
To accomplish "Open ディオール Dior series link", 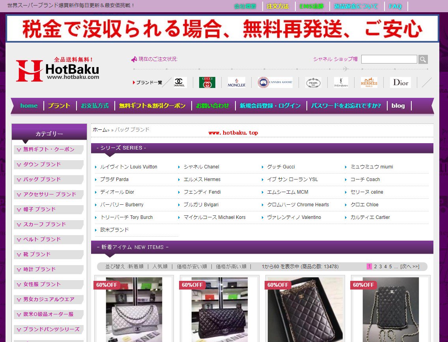I will pyautogui.click(x=117, y=192).
